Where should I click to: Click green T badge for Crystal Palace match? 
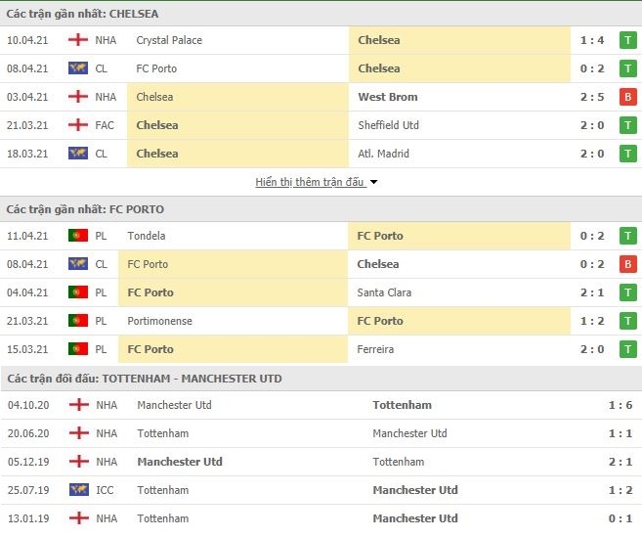click(x=627, y=40)
